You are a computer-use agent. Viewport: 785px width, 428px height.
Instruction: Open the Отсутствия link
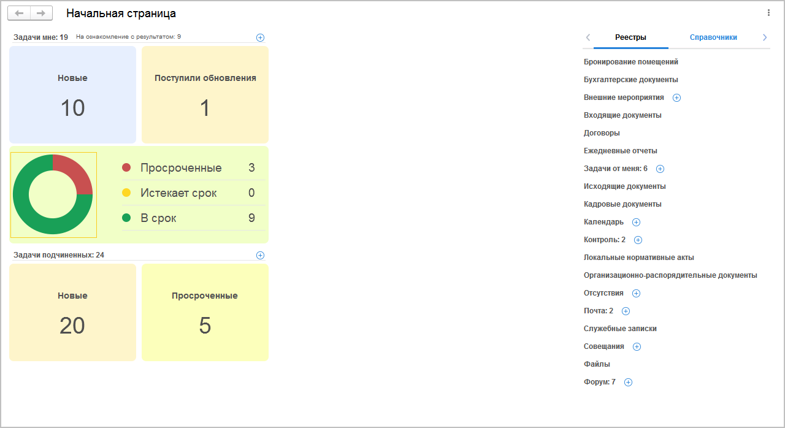pyautogui.click(x=603, y=293)
